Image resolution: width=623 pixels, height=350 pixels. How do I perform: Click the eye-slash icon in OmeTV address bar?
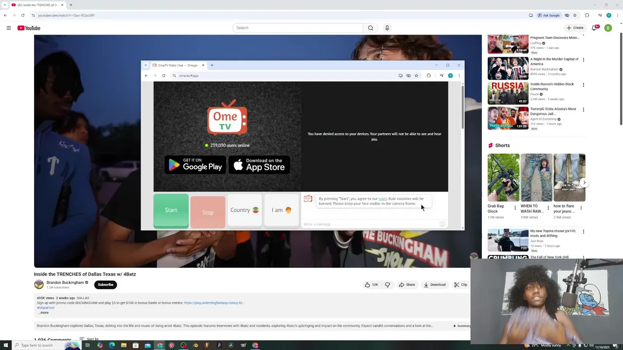pos(408,75)
